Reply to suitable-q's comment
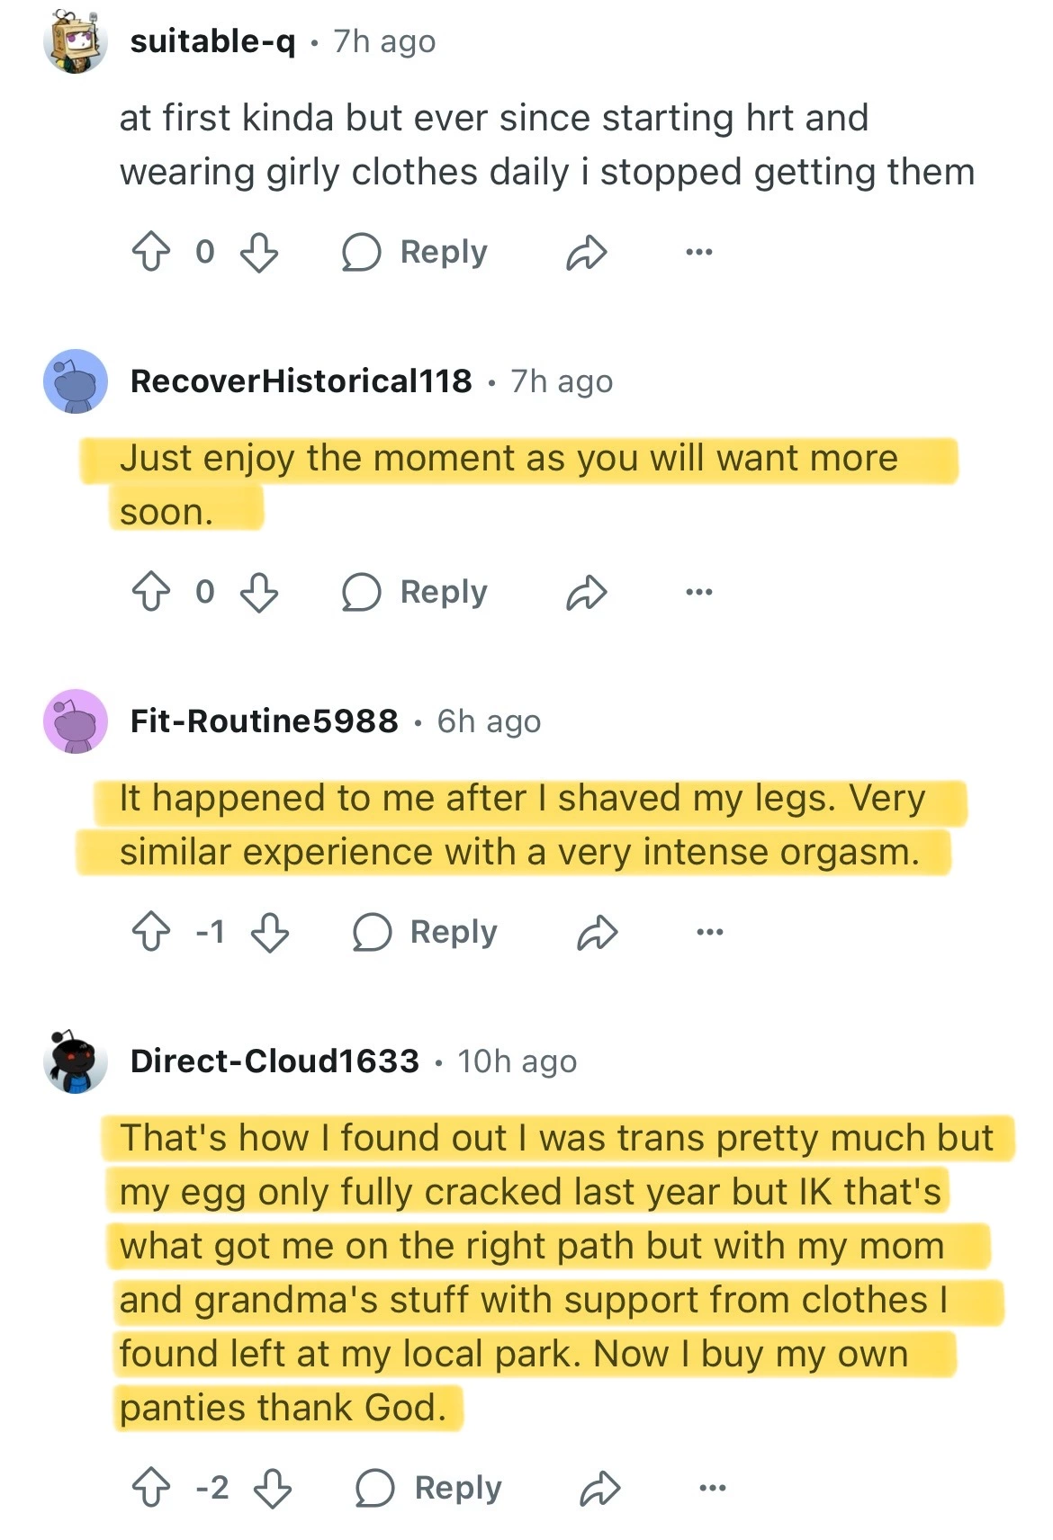The width and height of the screenshot is (1053, 1540). pyautogui.click(x=416, y=252)
